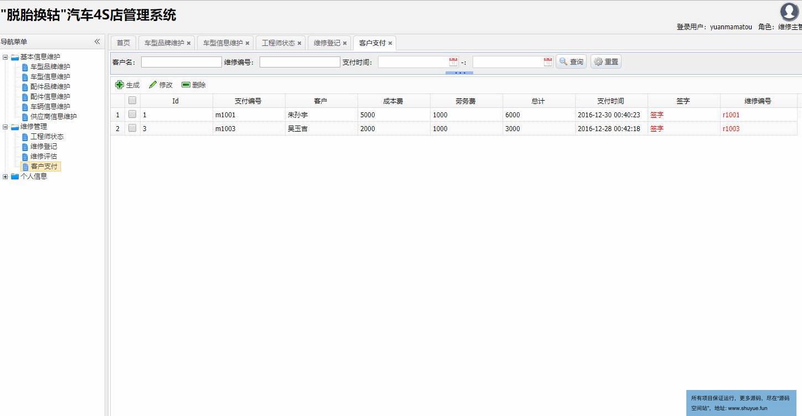This screenshot has width=802, height=416.
Task: Click the 删除 minus icon
Action: [186, 85]
